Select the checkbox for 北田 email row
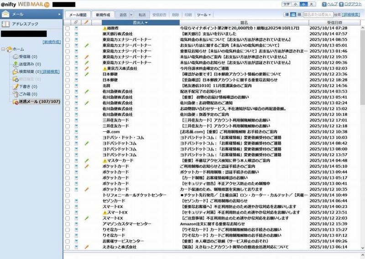The width and height of the screenshot is (365, 259). [68, 86]
